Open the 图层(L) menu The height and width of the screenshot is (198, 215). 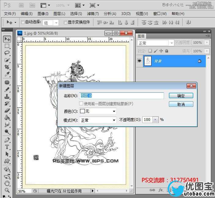point(59,14)
